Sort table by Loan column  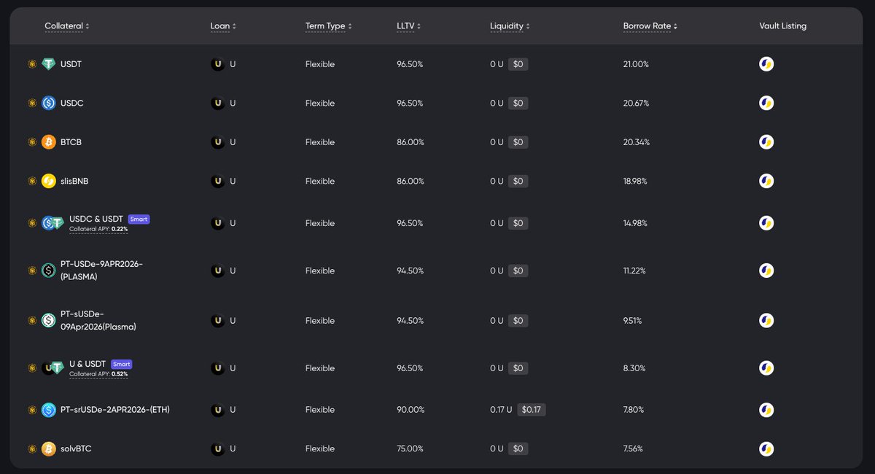[x=223, y=26]
